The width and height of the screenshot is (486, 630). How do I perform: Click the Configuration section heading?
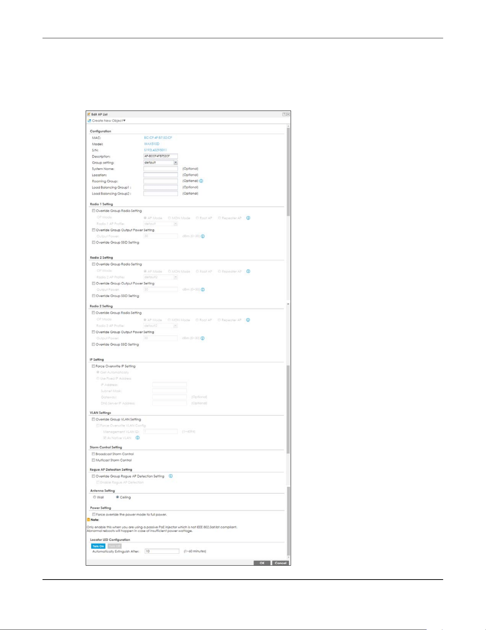tap(100, 131)
